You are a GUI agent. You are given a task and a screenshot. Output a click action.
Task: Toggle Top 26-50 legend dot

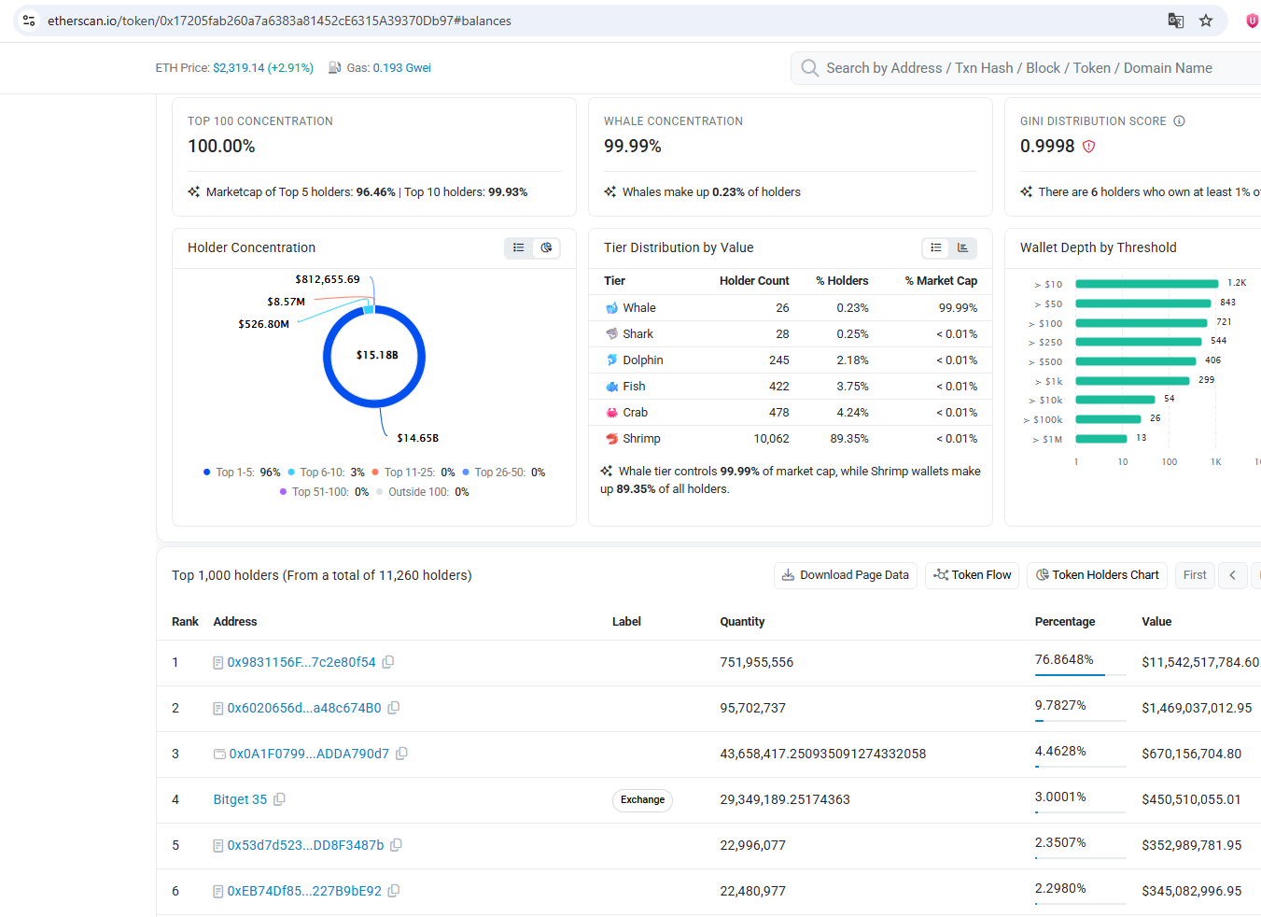coord(466,473)
